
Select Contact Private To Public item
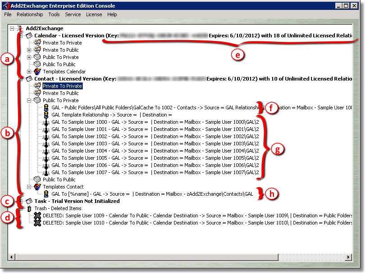click(61, 93)
